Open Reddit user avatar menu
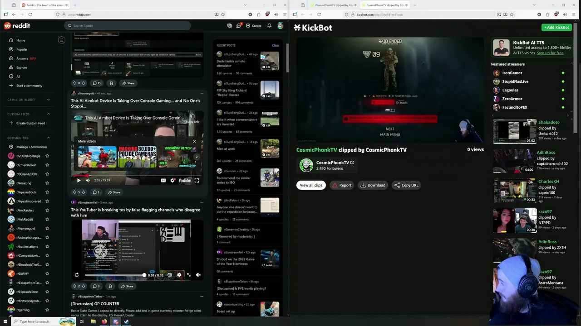This screenshot has height=326, width=581. point(281,26)
